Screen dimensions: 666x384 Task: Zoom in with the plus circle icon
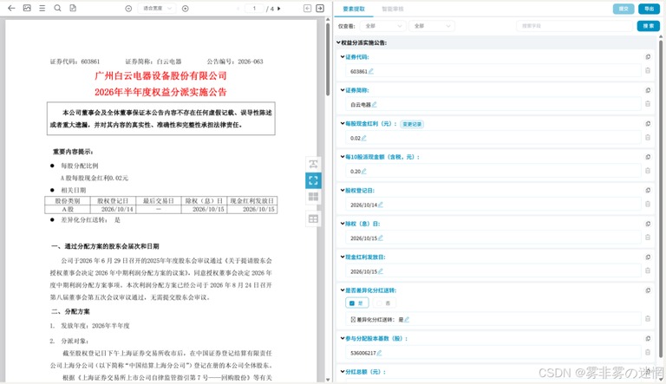[186, 9]
